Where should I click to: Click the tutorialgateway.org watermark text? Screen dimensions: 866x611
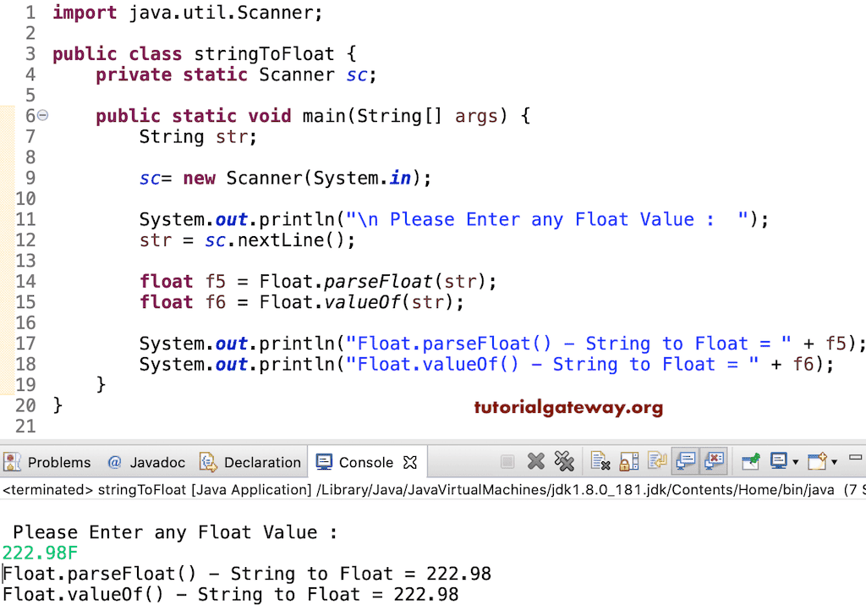(568, 406)
